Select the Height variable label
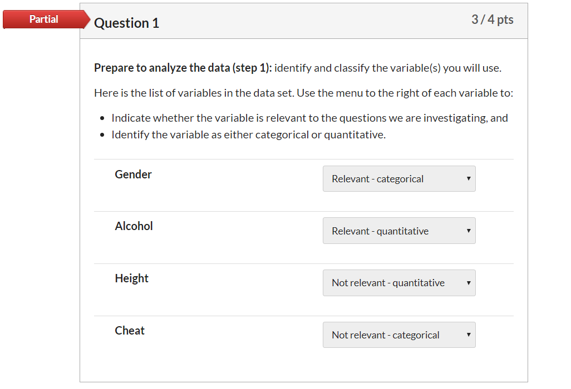This screenshot has height=389, width=571. click(x=131, y=278)
